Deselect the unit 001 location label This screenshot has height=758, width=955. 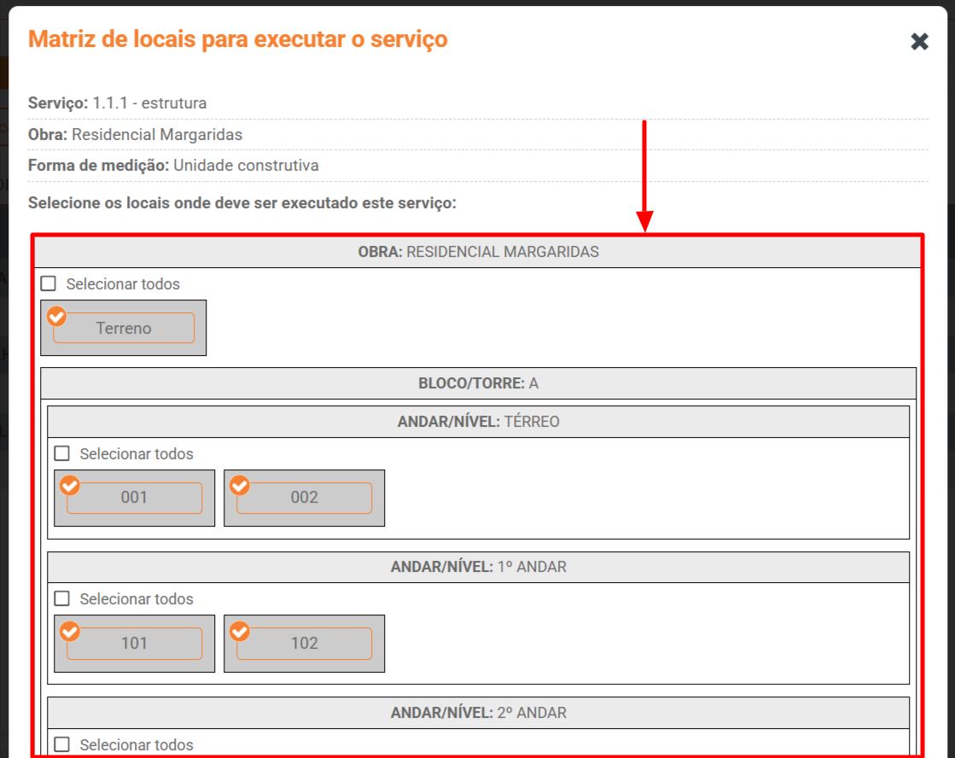[135, 499]
